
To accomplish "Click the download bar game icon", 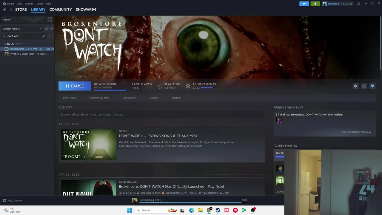I will 135,200.
